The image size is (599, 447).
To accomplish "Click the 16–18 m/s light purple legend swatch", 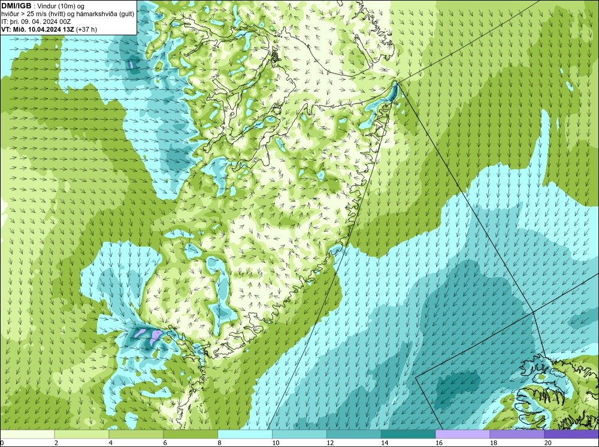I will pos(462,434).
